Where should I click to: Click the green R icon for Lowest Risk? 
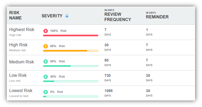coord(46,92)
